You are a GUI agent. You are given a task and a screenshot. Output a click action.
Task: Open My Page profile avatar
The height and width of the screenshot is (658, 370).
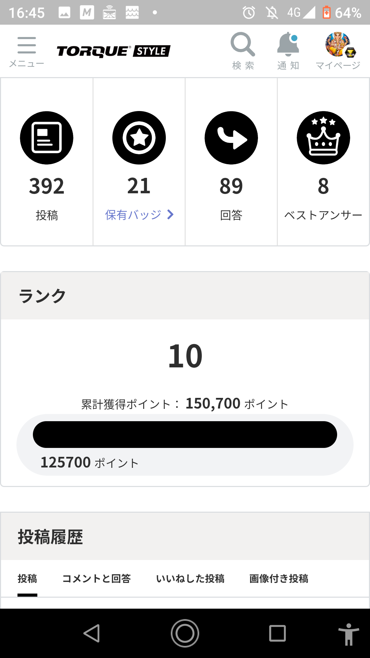coord(338,45)
